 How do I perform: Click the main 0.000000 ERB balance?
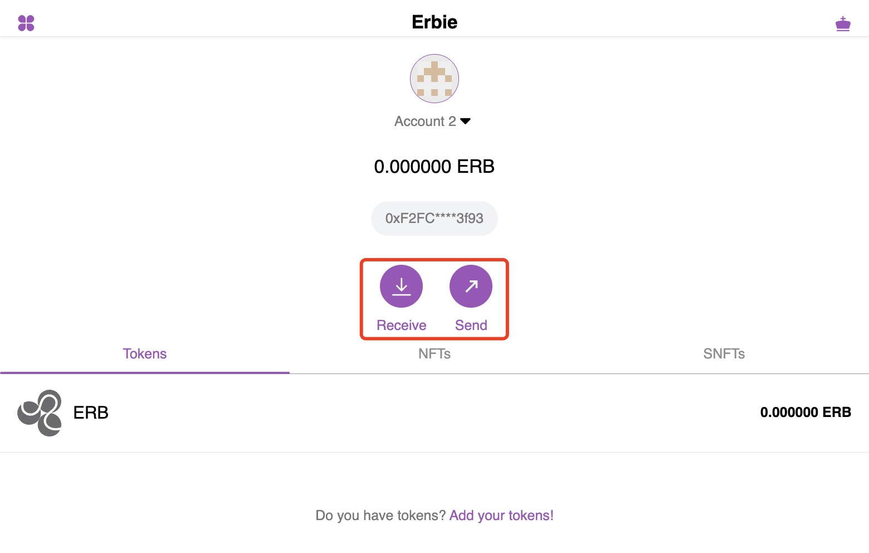pyautogui.click(x=434, y=166)
